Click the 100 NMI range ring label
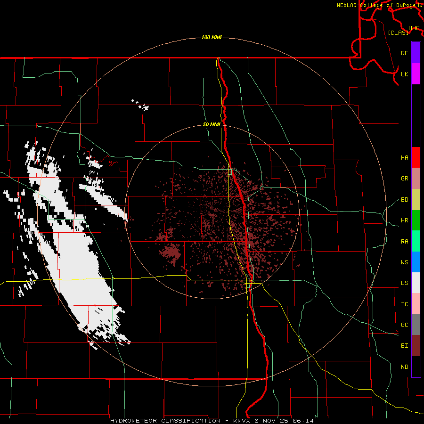The width and height of the screenshot is (424, 424). click(212, 37)
